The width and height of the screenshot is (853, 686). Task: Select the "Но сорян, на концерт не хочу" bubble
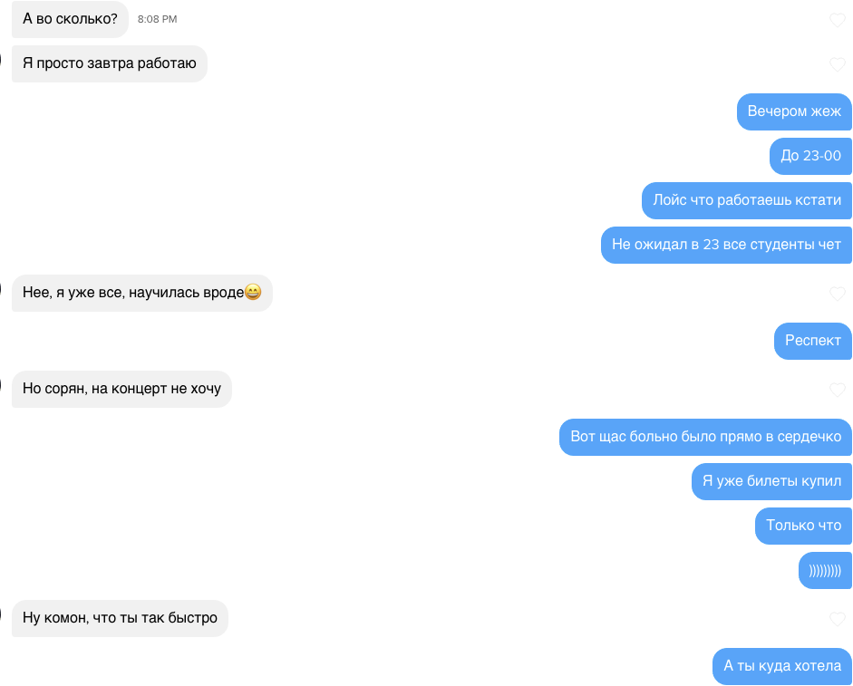[121, 389]
